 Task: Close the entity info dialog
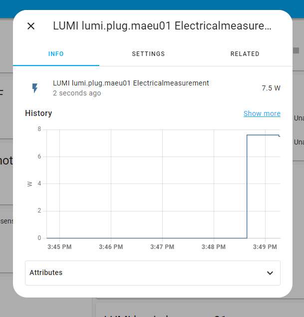click(x=31, y=26)
